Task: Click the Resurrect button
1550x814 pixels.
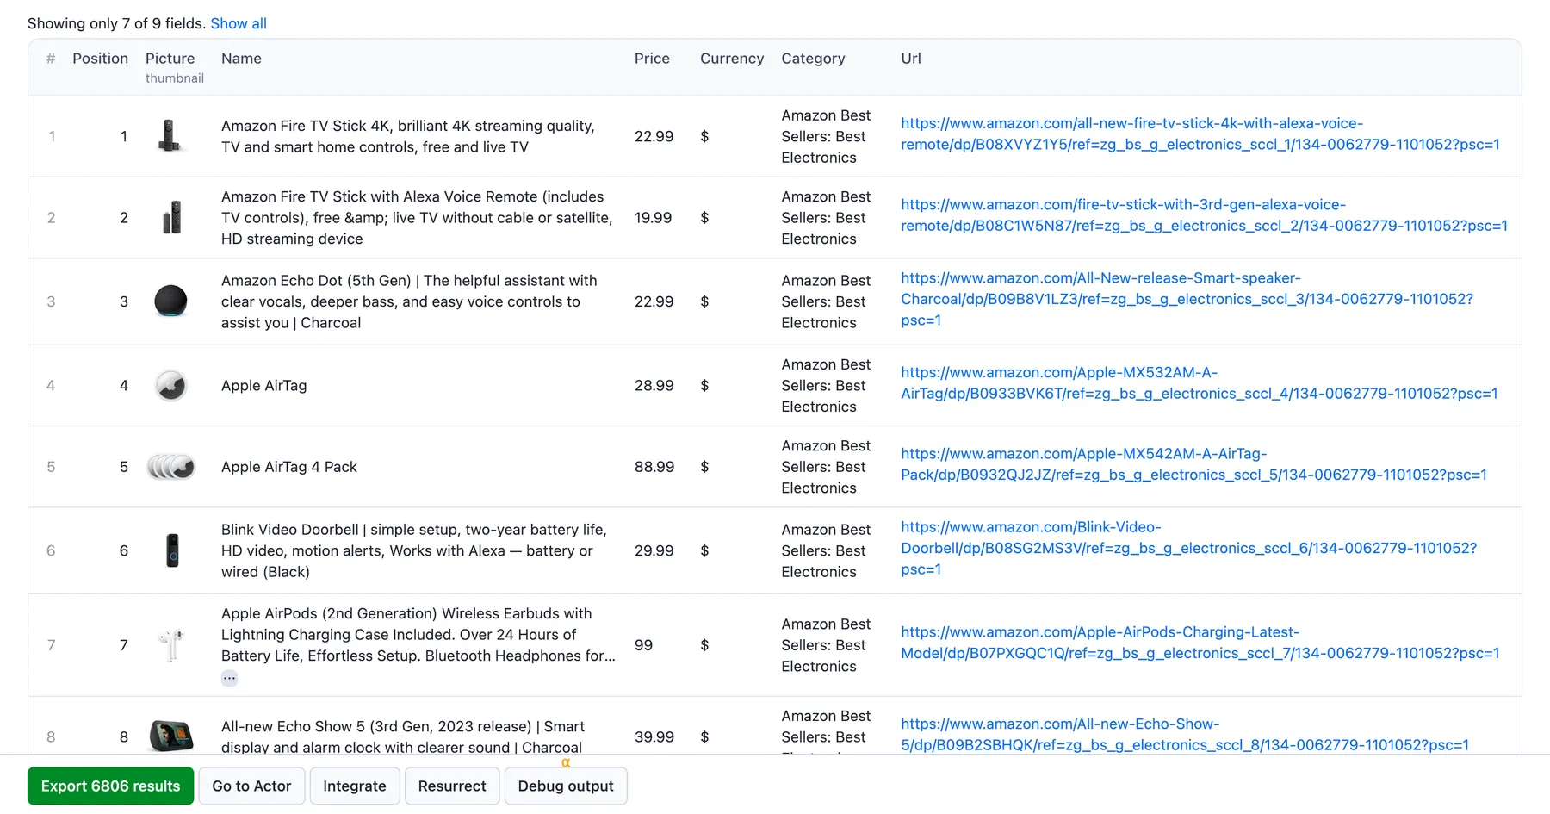Action: [x=452, y=786]
